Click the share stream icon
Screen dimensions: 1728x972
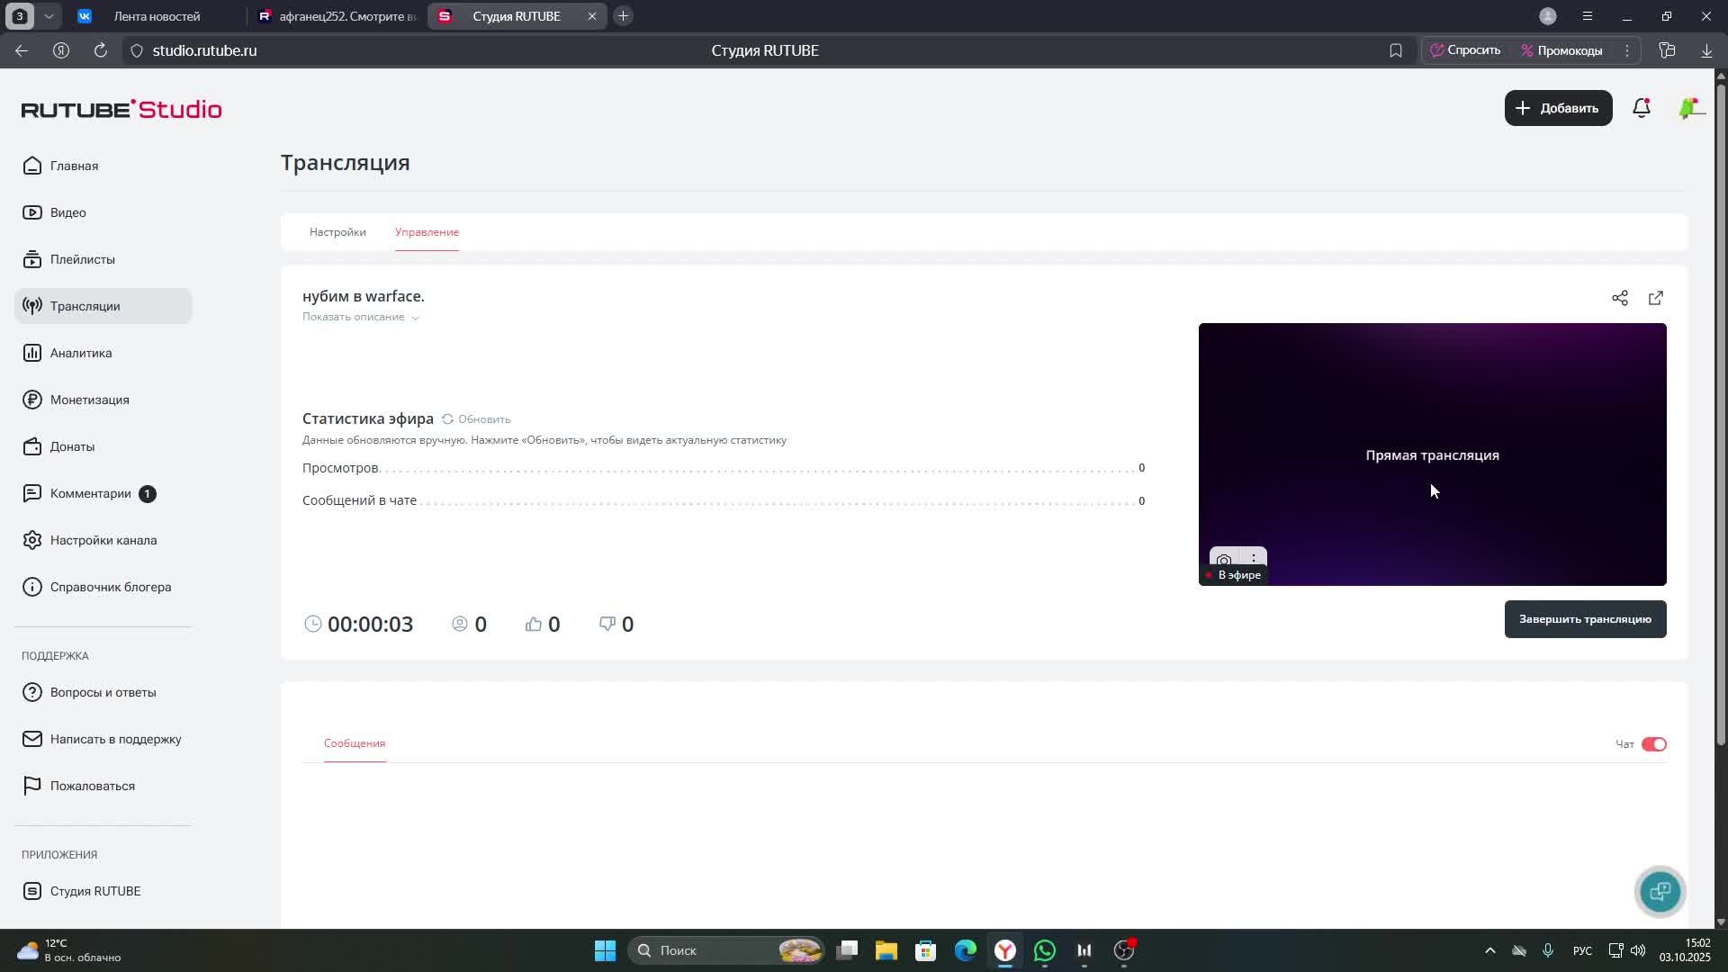coord(1620,298)
